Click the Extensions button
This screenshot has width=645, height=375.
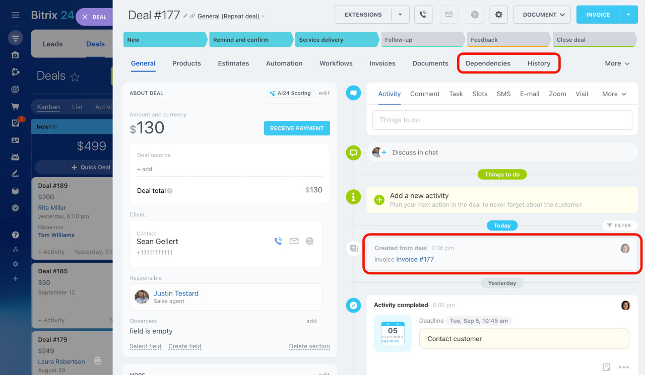(363, 15)
